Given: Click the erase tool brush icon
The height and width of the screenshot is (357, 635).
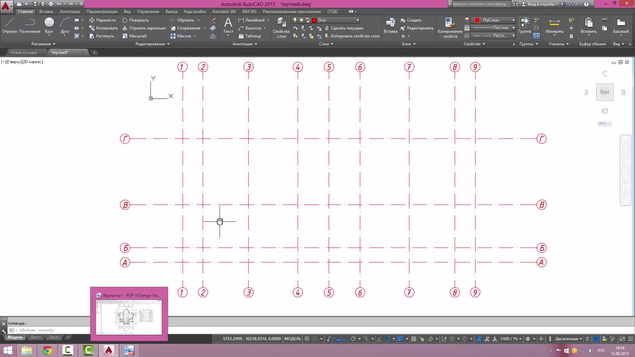Looking at the screenshot, I should (x=213, y=20).
